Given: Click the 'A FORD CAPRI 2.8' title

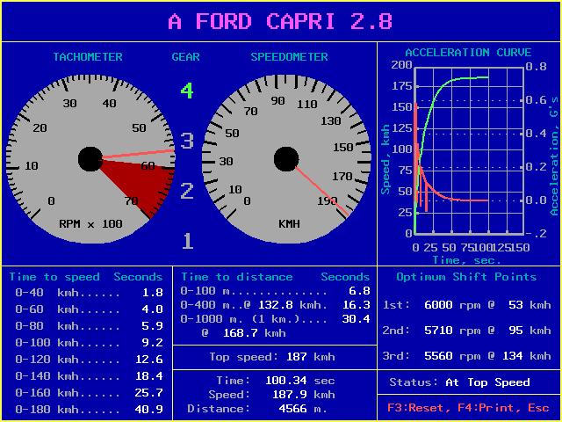Looking at the screenshot, I should pyautogui.click(x=280, y=21).
